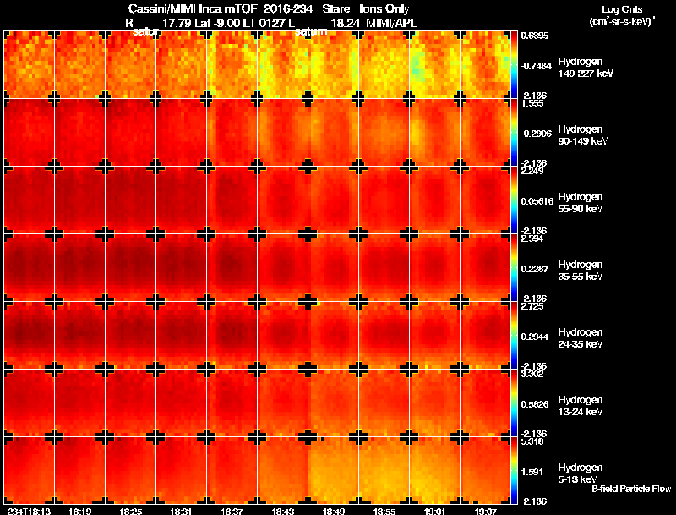676x515 pixels.
Task: Click the color bar beside Hydrogen 35-55 keV
Action: tap(514, 268)
